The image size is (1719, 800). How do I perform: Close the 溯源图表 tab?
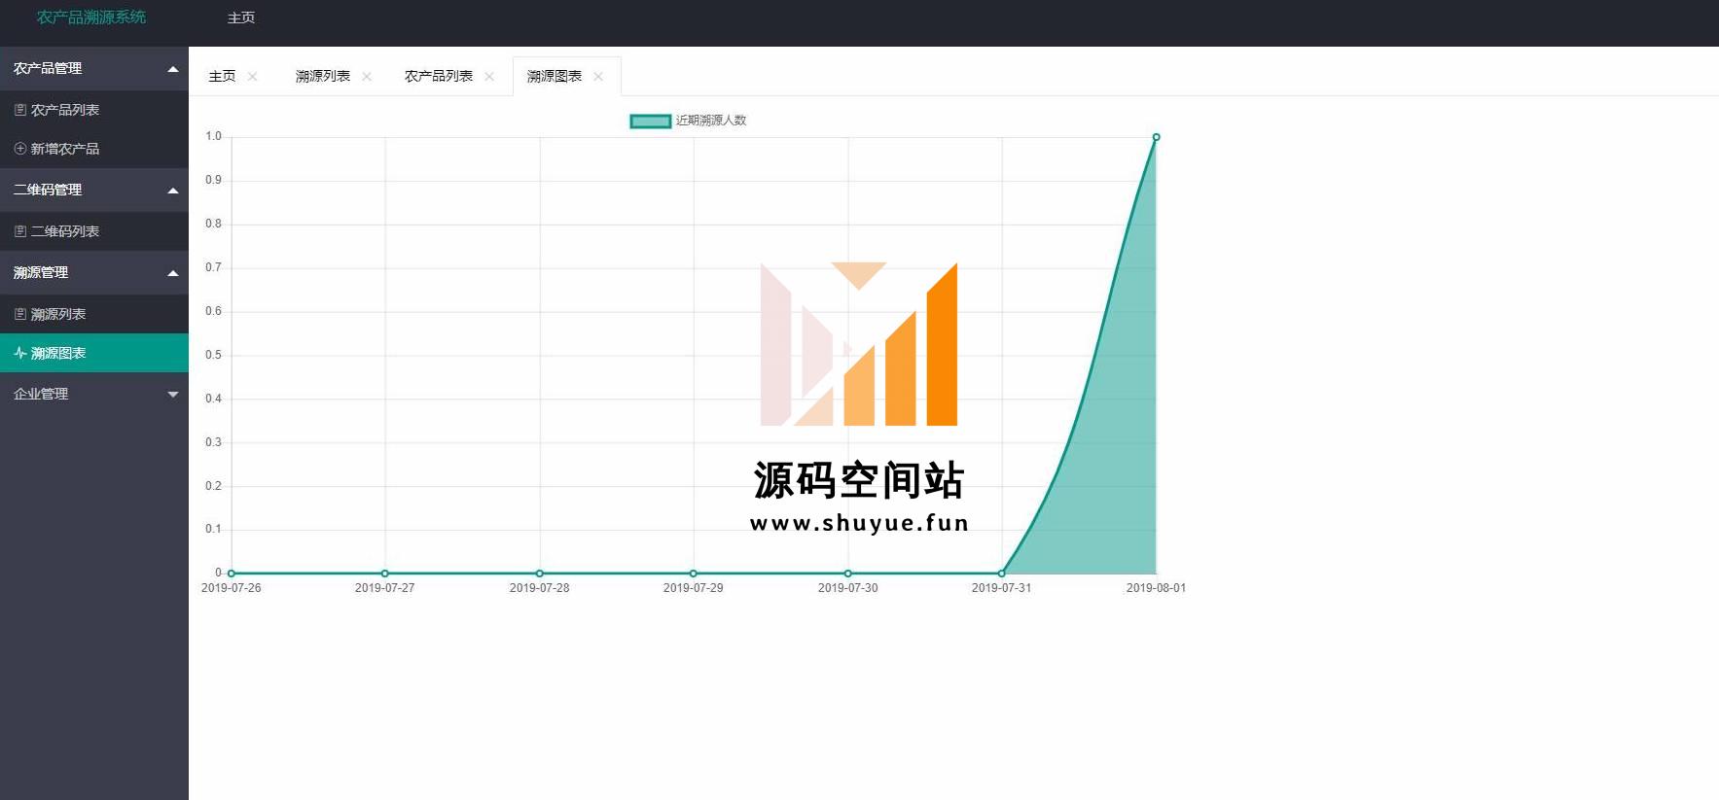tap(598, 77)
